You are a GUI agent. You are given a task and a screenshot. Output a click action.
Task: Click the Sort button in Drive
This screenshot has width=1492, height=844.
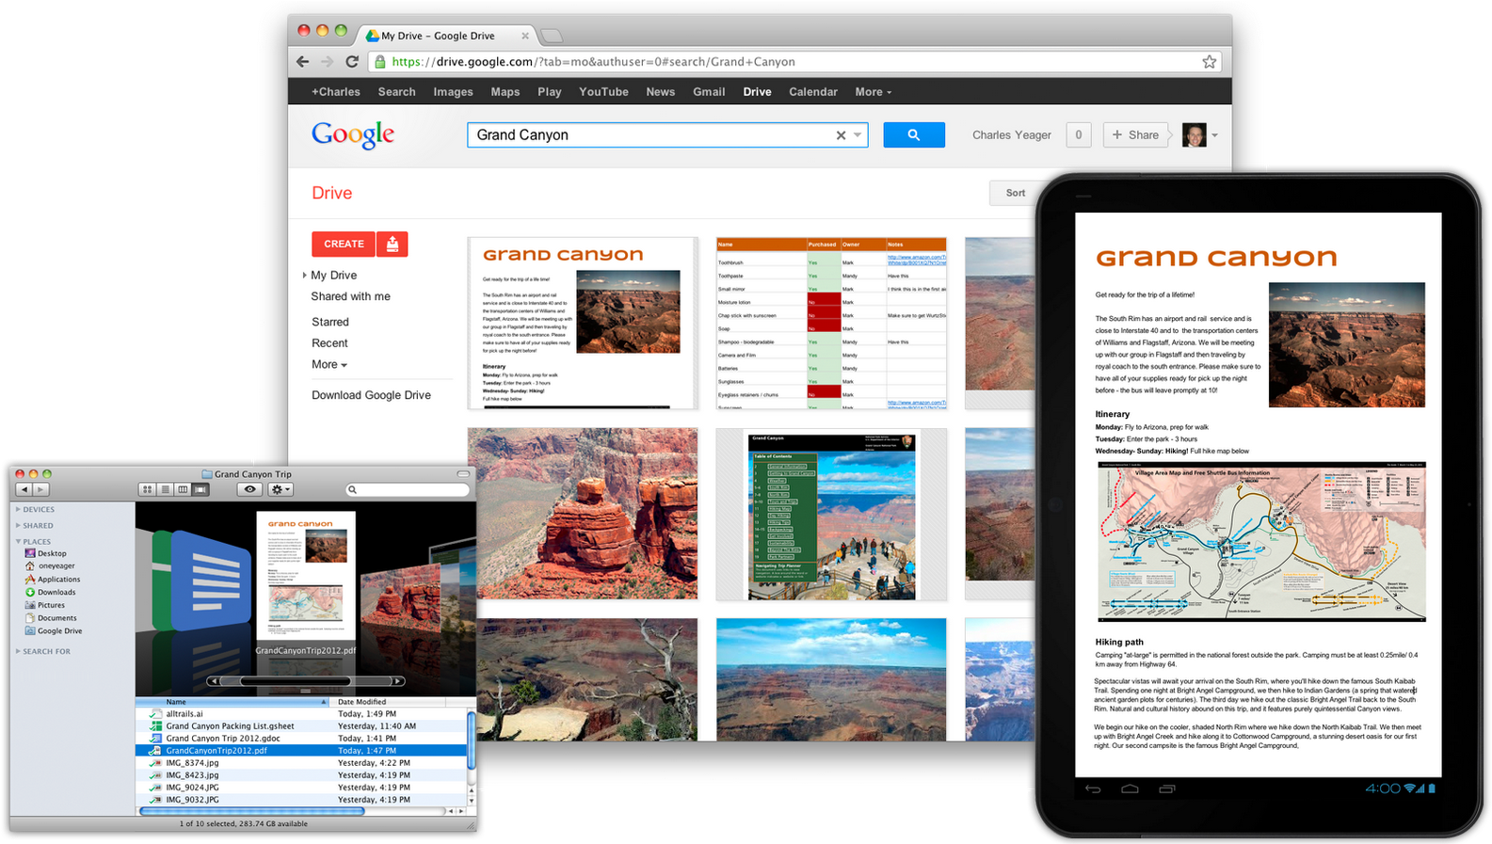(x=1015, y=193)
